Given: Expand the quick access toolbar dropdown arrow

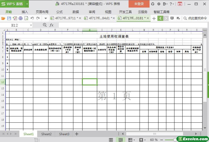Looking at the screenshot, I should [46, 18].
